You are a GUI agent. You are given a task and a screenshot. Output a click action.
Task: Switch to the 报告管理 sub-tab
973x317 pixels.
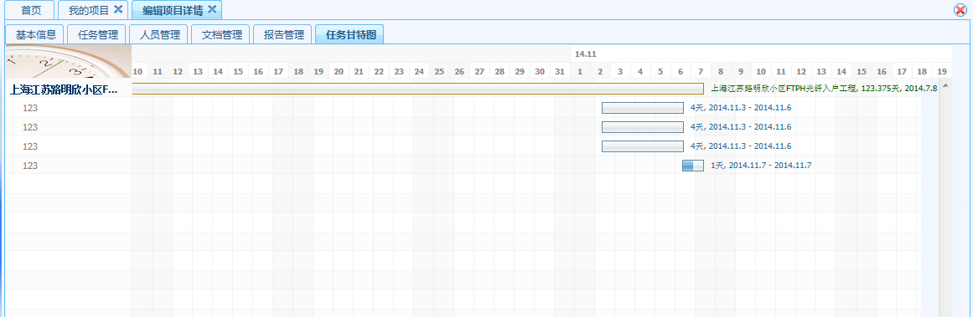pos(283,34)
